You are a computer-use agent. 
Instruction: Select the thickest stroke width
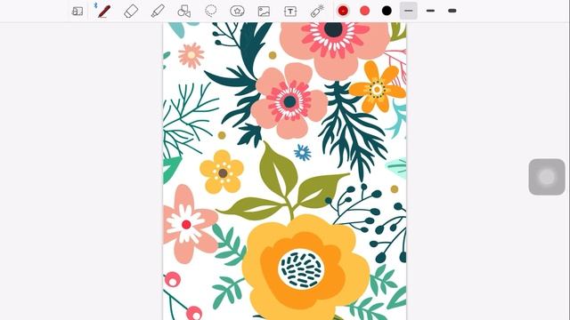pos(452,11)
